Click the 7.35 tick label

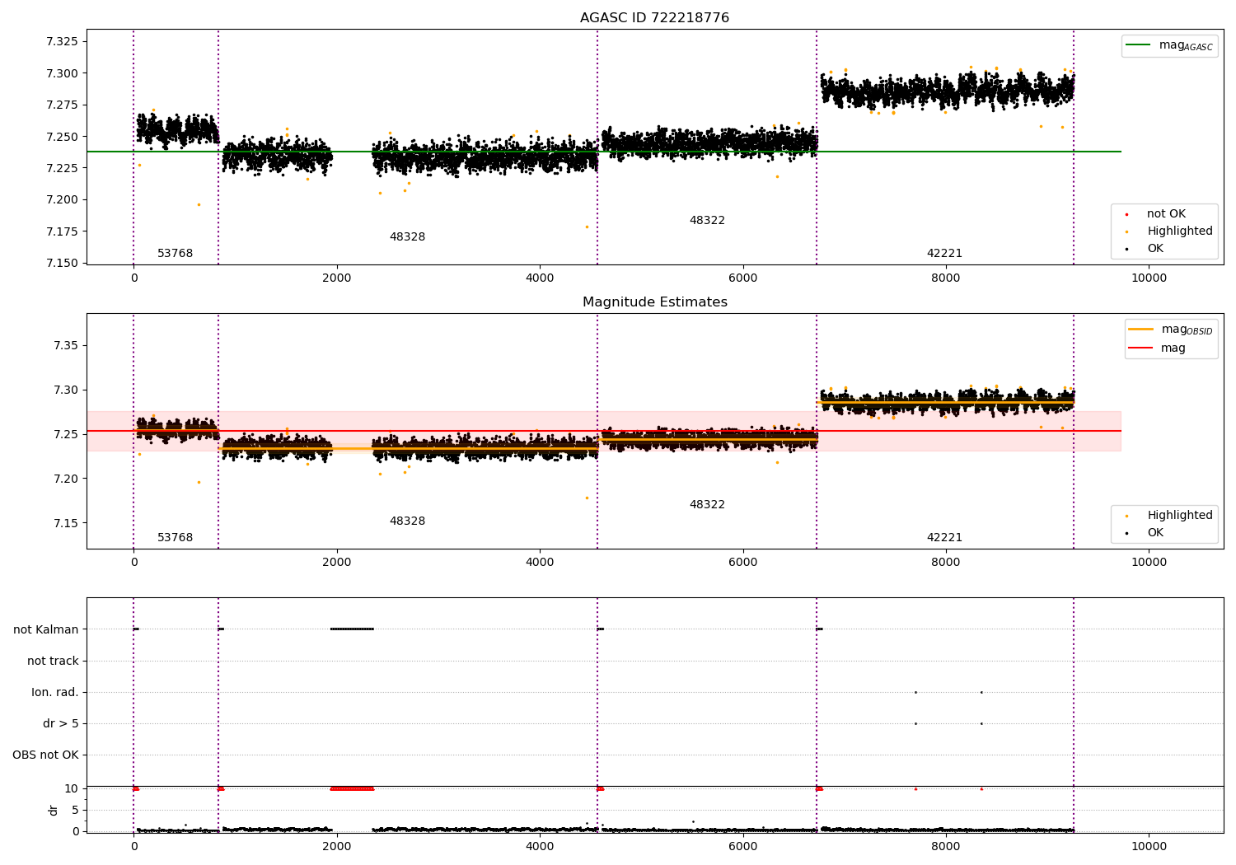[66, 346]
